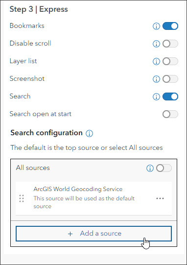Image resolution: width=187 pixels, height=265 pixels.
Task: Grab the drag handle of the geocoding source
Action: [x=22, y=198]
